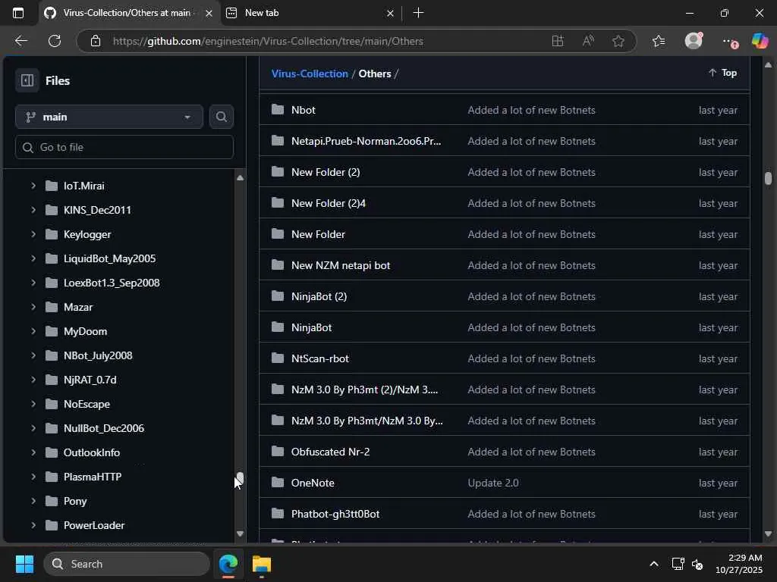This screenshot has height=582, width=777.
Task: Expand the KINS_Dec2011 tree folder
Action: [x=33, y=210]
